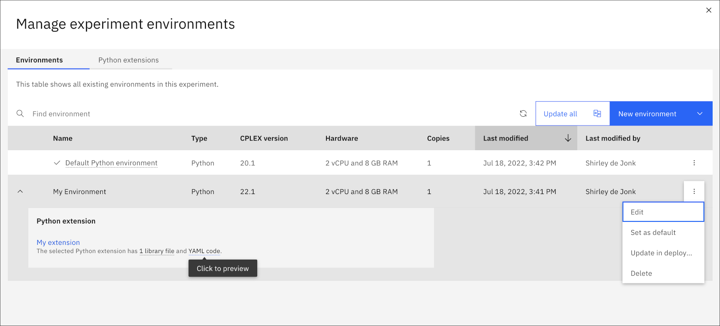The height and width of the screenshot is (326, 720).
Task: Click the My Environment overflow menu icon
Action: pyautogui.click(x=694, y=191)
